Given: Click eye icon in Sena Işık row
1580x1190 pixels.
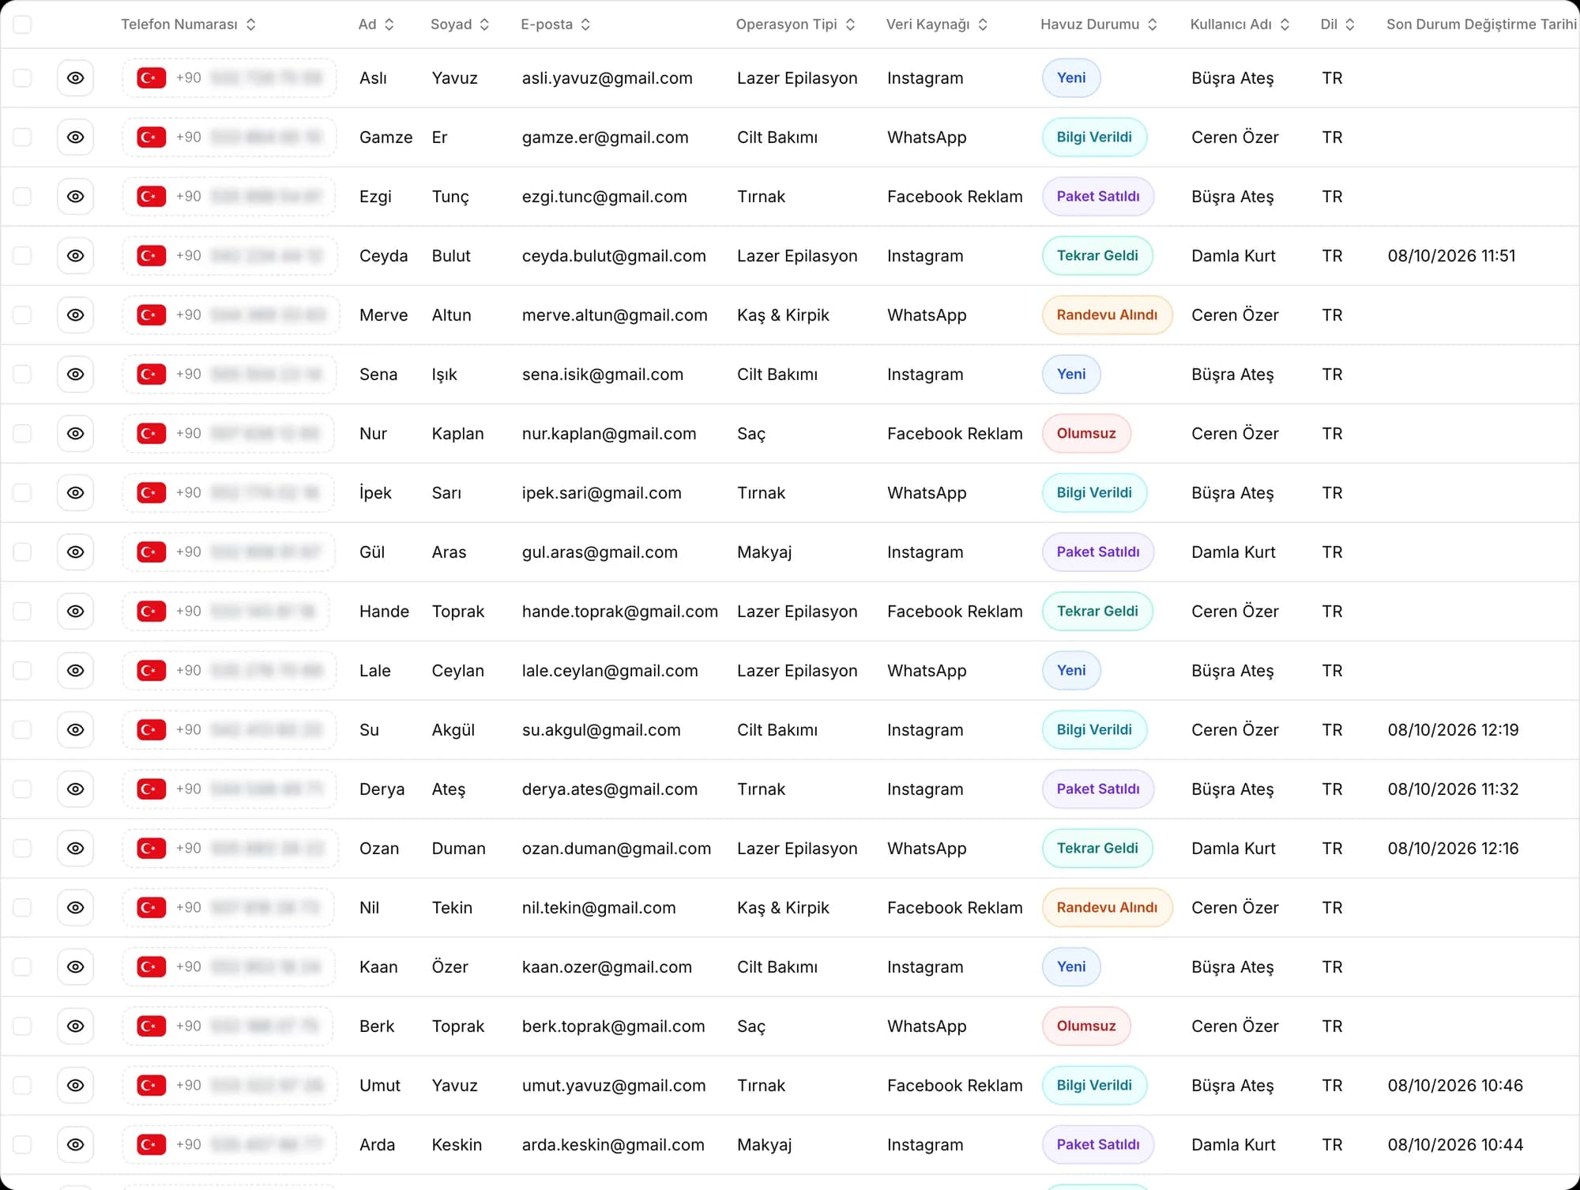Looking at the screenshot, I should point(75,375).
